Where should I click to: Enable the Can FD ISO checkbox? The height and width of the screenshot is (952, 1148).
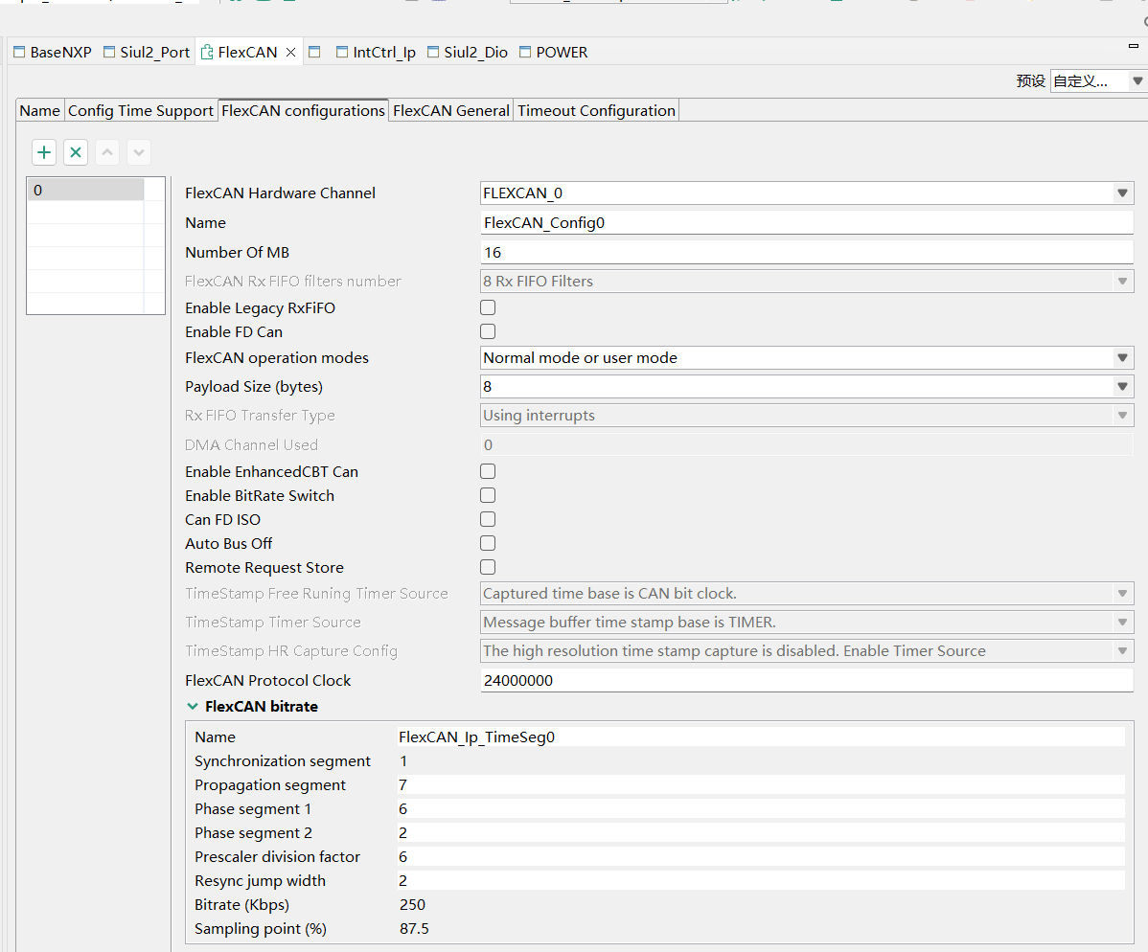488,519
